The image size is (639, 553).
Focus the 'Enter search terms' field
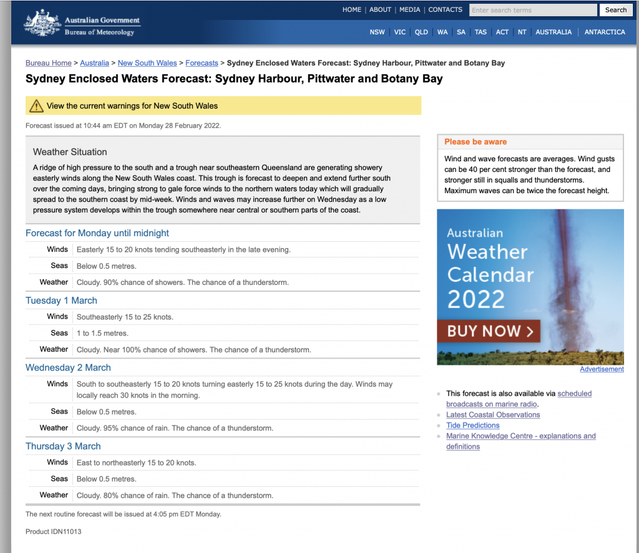[533, 10]
